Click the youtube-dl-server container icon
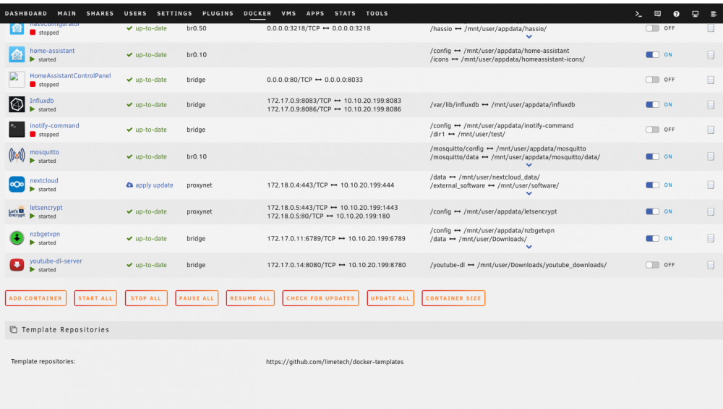The height and width of the screenshot is (409, 723). coord(17,265)
